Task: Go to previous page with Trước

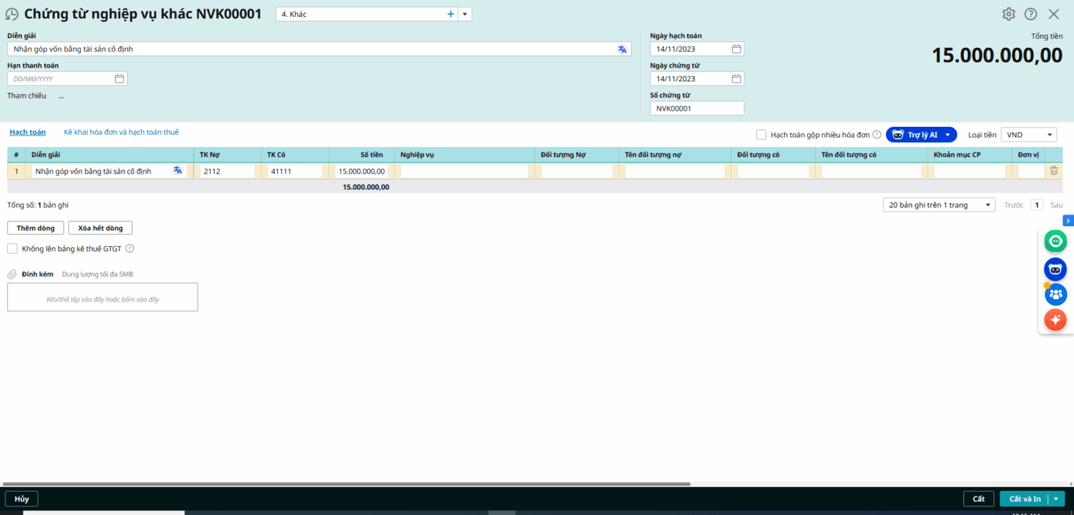Action: tap(1014, 205)
